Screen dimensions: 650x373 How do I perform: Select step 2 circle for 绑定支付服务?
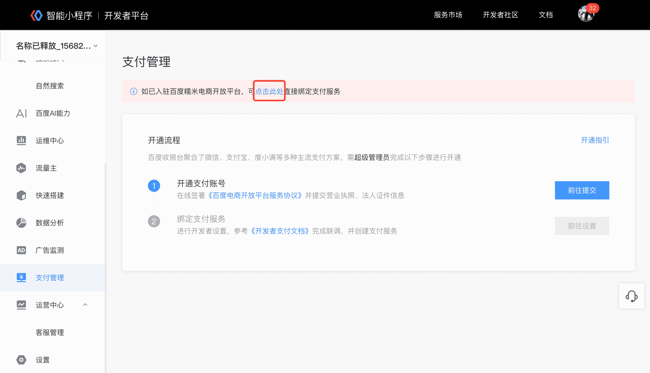coord(154,221)
